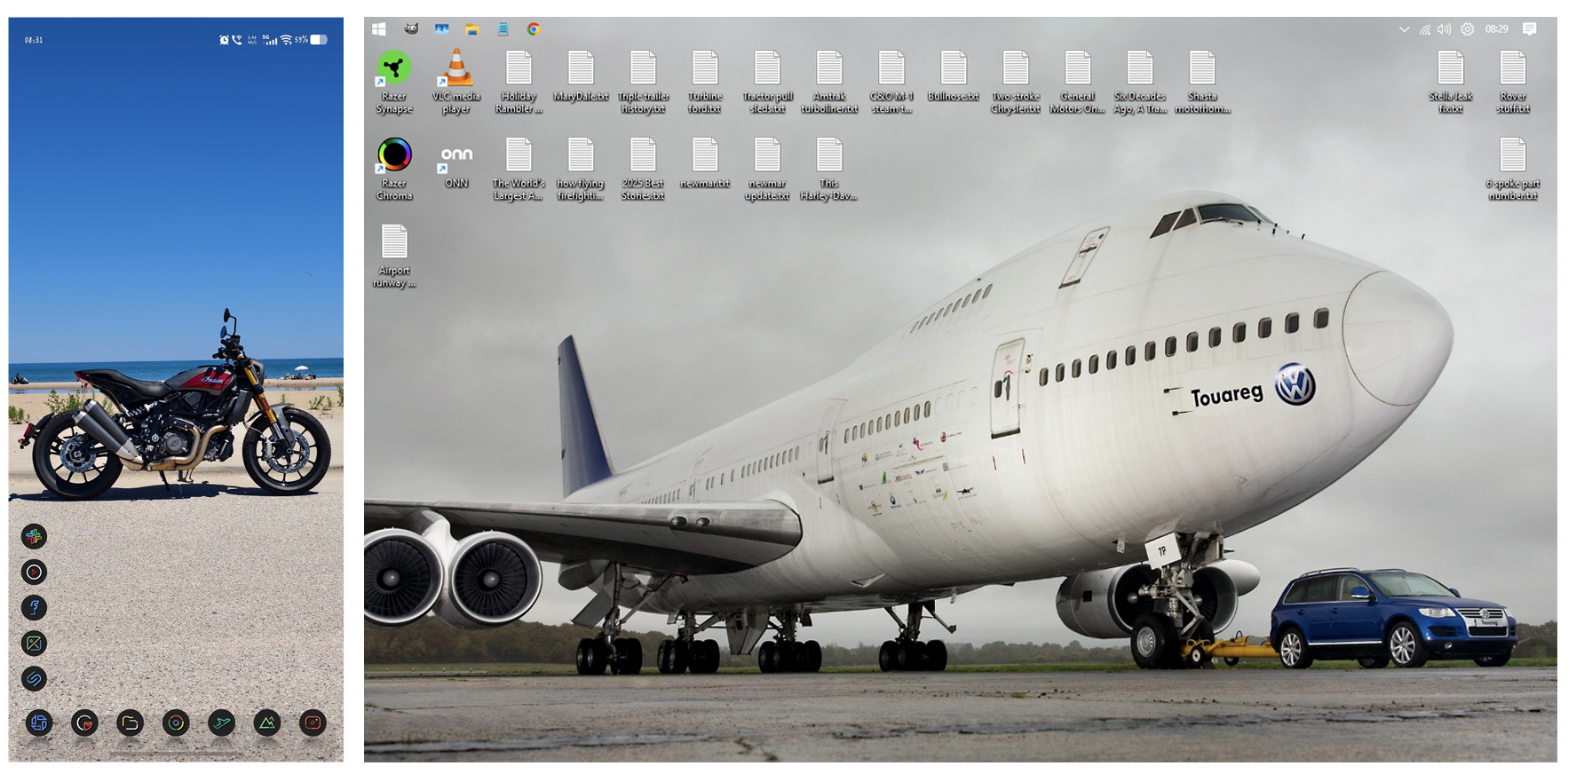Open the Slack app on the phone

tap(34, 536)
